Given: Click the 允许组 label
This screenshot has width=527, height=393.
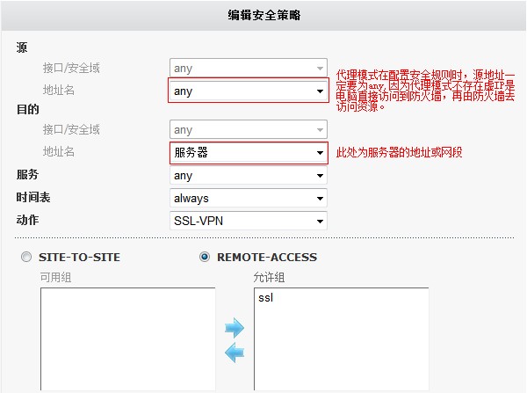Looking at the screenshot, I should pyautogui.click(x=269, y=278).
